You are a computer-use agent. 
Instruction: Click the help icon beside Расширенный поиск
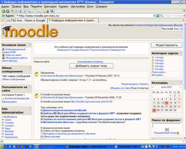178,133
